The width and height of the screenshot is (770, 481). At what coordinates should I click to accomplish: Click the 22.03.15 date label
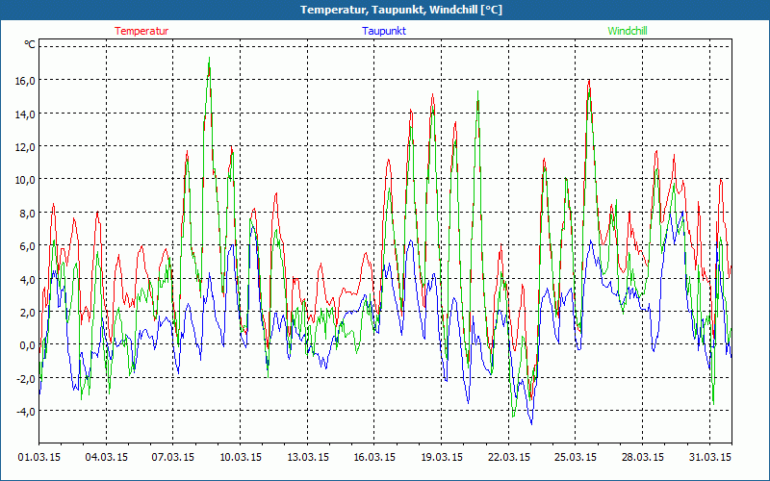pos(509,457)
